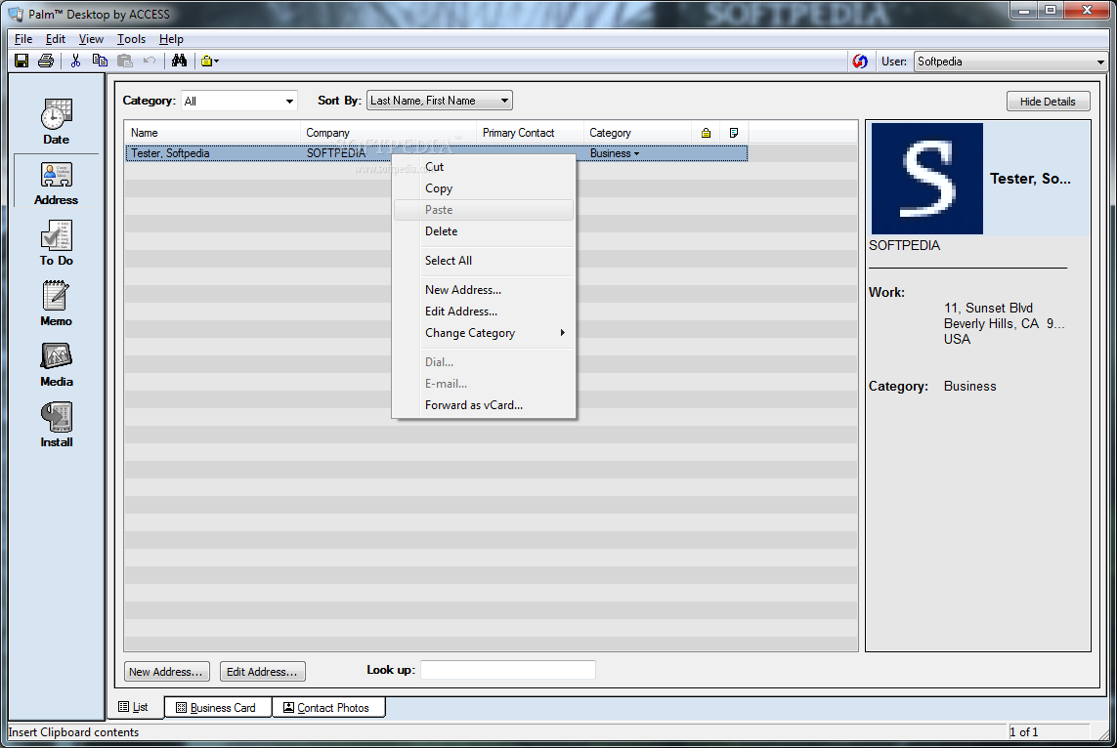
Task: Select the Tester, Softpedia contact name cell
Action: click(170, 153)
